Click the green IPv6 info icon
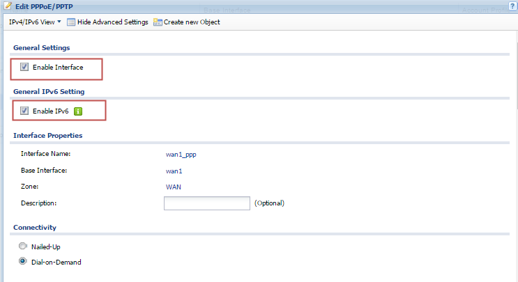Viewport: 518px width, 282px height. pyautogui.click(x=79, y=111)
